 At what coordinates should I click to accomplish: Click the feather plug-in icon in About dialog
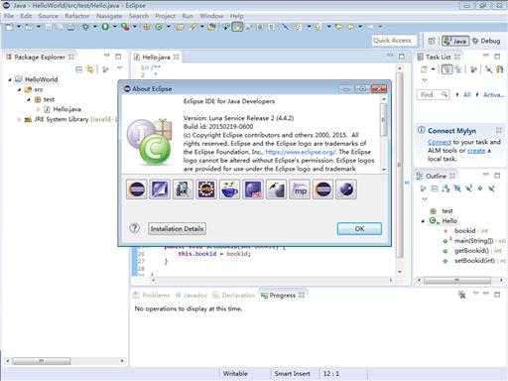click(x=160, y=190)
